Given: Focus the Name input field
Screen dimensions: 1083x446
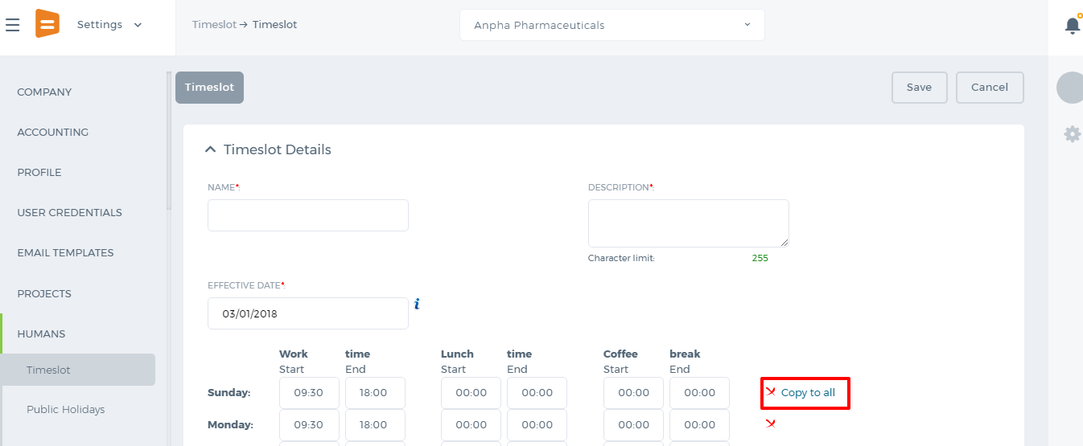Looking at the screenshot, I should (307, 215).
